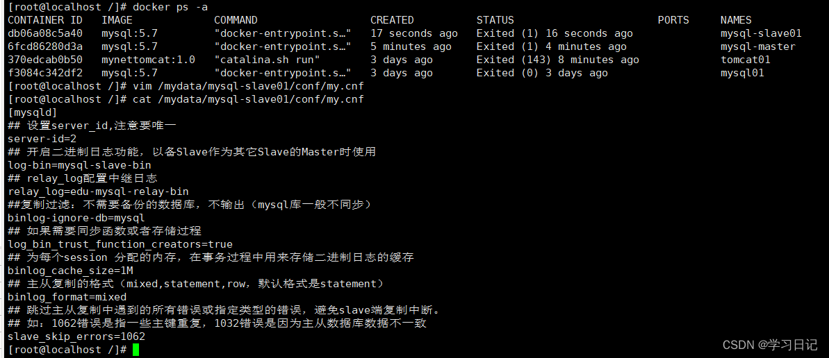Screen dimensions: 829x358
Task: Click the slave_skip_errors=1062 line
Action: (x=76, y=336)
